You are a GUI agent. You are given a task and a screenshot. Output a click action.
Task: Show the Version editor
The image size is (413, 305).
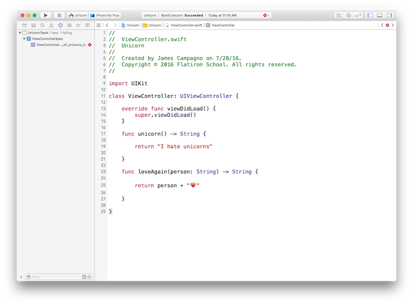[x=358, y=15]
